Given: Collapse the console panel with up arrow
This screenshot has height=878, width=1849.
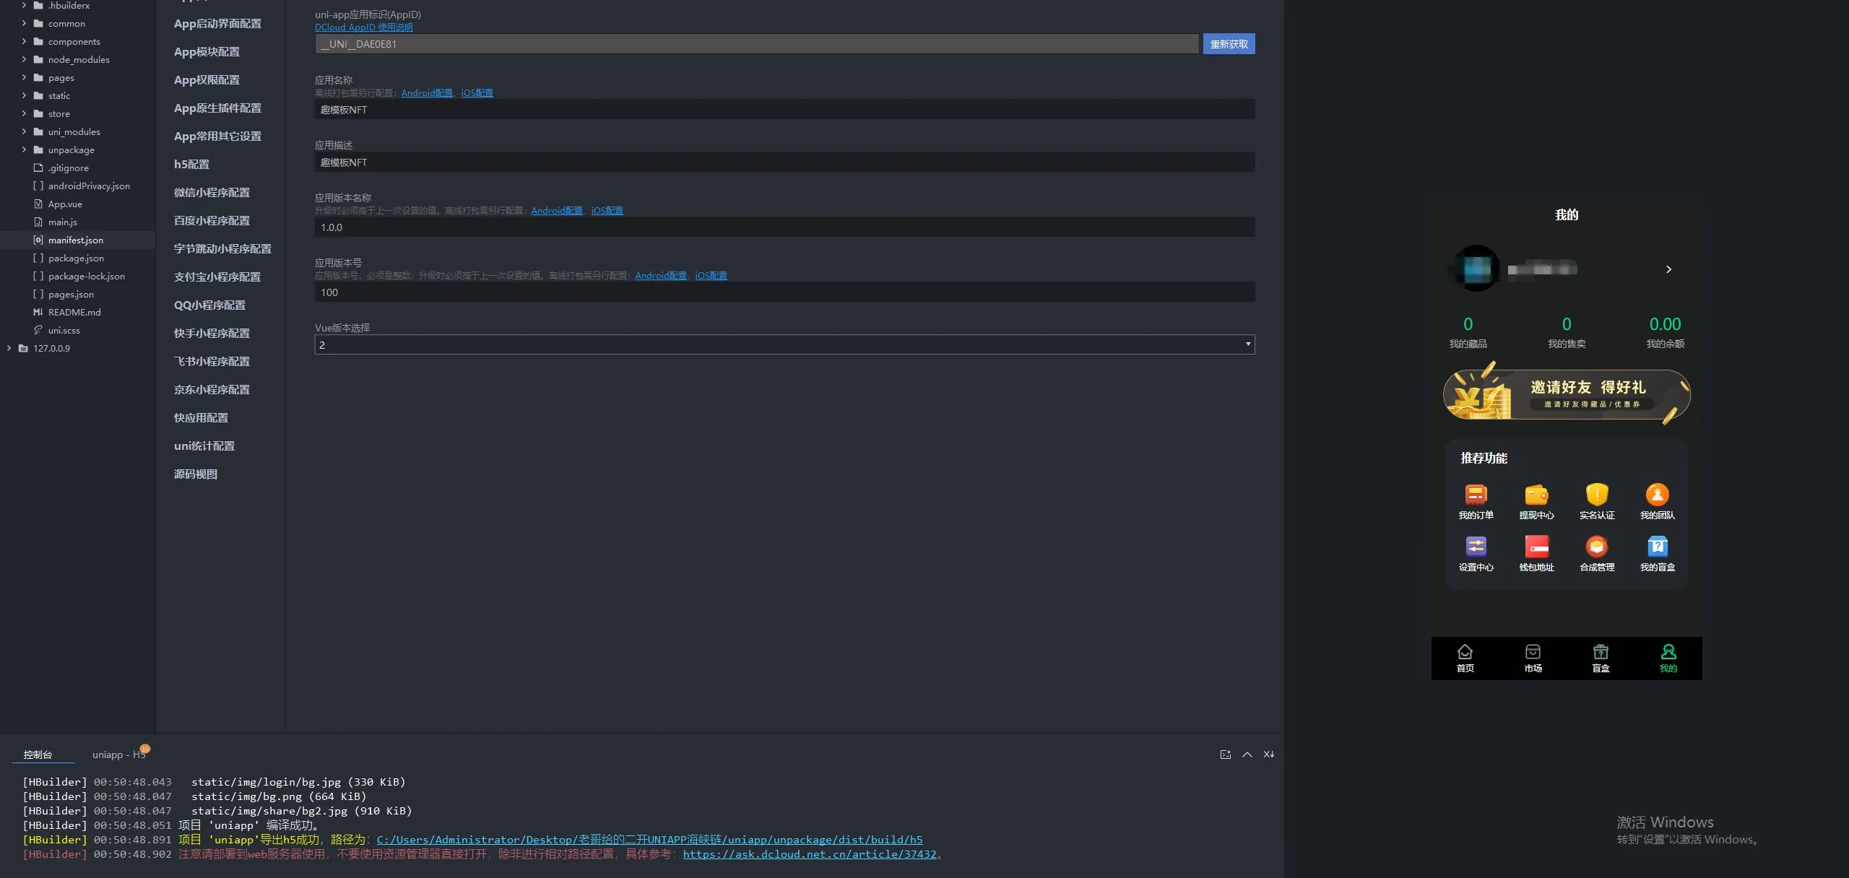Looking at the screenshot, I should (1247, 755).
